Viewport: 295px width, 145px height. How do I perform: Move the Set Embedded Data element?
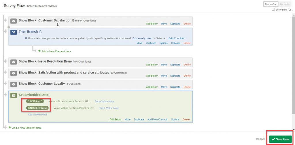pos(127,120)
